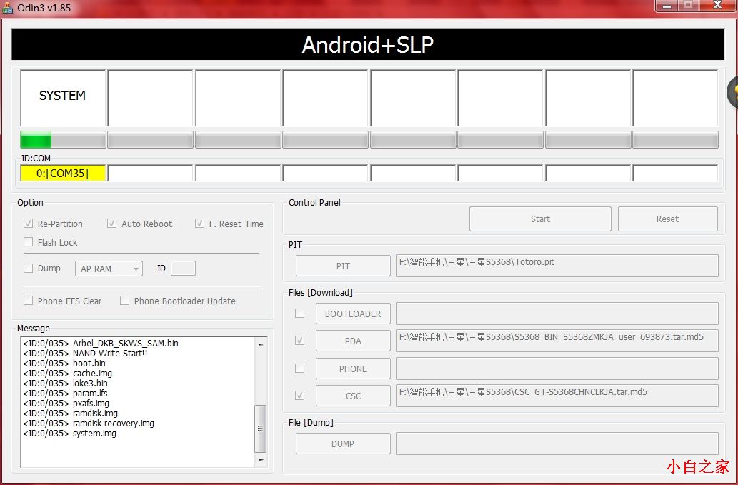Click the Android+SLP banner
738x485 pixels.
[368, 45]
